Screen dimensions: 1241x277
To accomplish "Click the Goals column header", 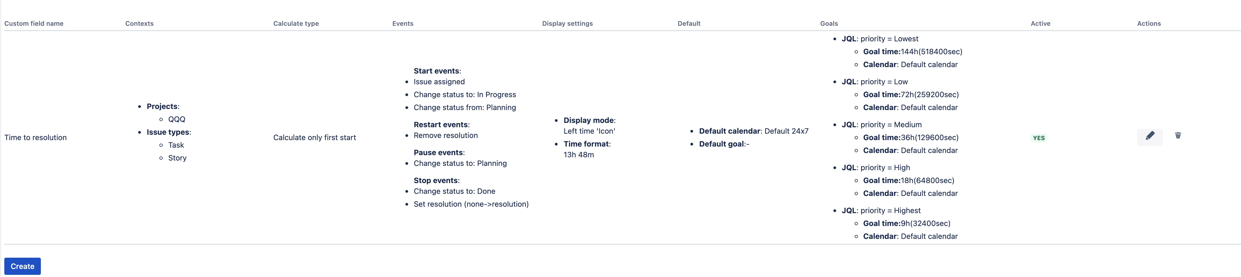I will click(x=829, y=24).
